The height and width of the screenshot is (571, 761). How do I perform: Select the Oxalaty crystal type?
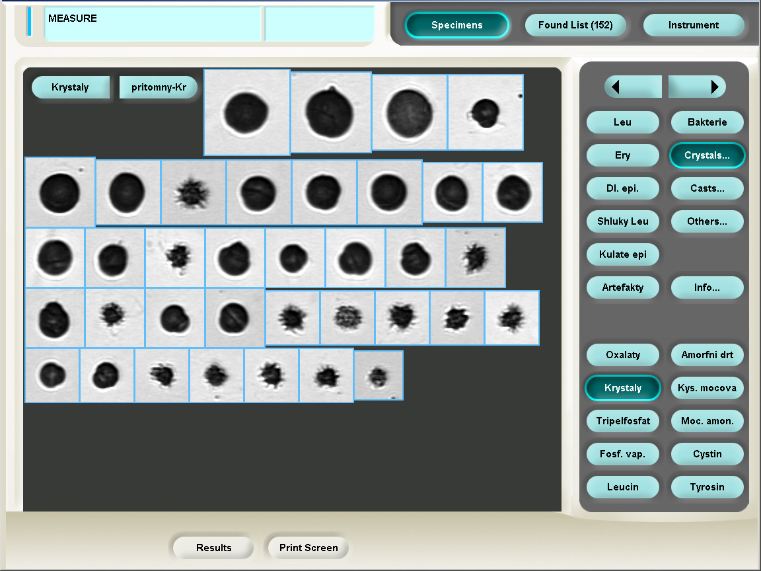623,355
